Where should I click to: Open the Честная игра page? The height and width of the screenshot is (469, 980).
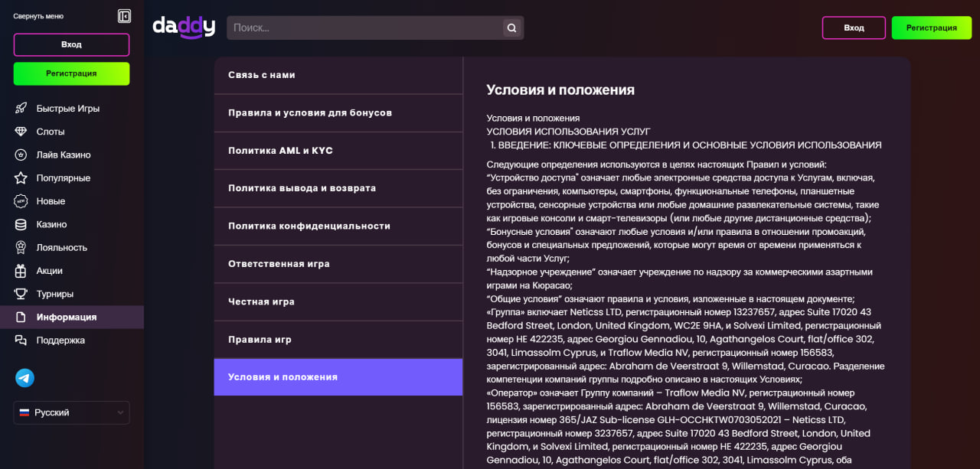[338, 301]
